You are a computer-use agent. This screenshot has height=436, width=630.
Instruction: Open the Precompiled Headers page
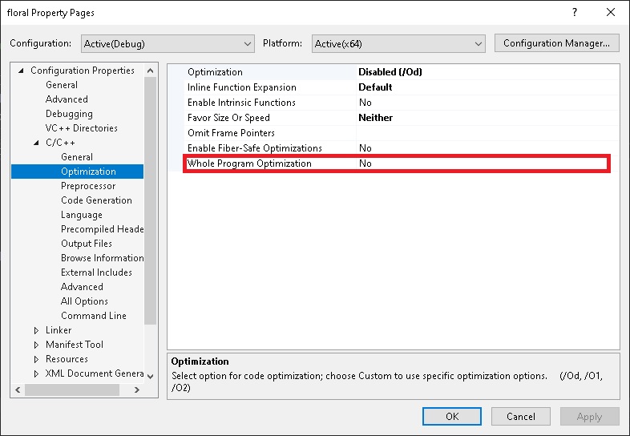click(102, 229)
